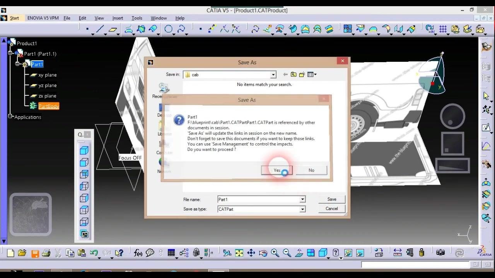Go back with the Save As back arrow

(x=285, y=75)
